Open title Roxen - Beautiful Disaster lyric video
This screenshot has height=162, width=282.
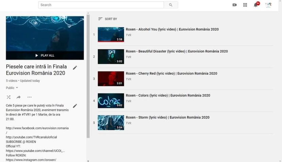click(x=177, y=51)
